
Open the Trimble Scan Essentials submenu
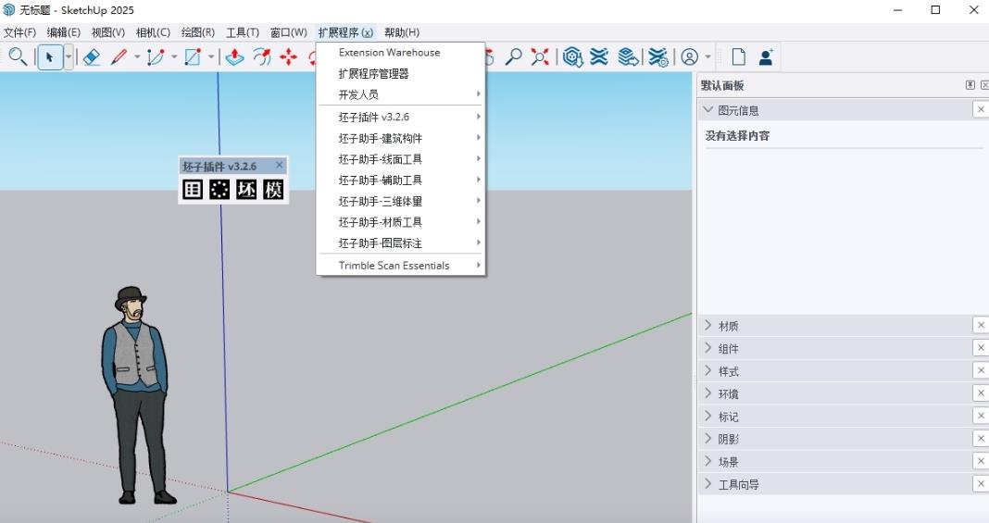[401, 266]
